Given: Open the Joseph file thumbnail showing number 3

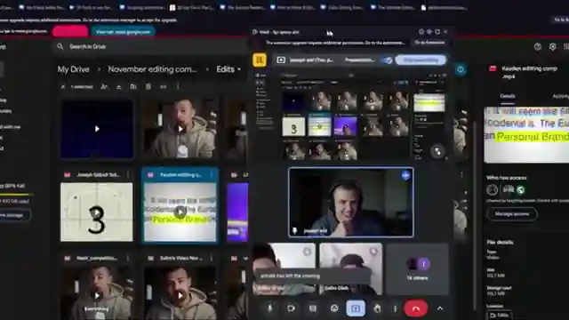Looking at the screenshot, I should tap(97, 212).
